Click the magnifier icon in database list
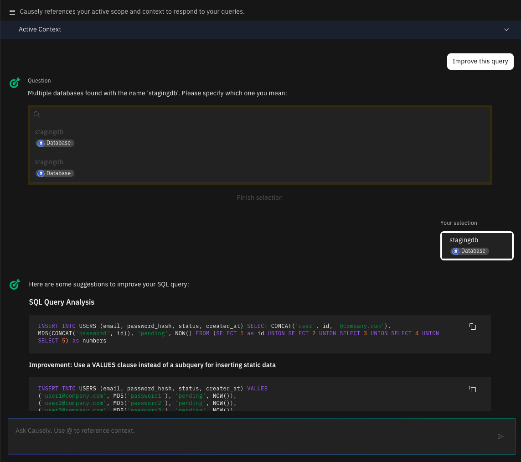Screen dimensions: 521x462 [x=37, y=114]
